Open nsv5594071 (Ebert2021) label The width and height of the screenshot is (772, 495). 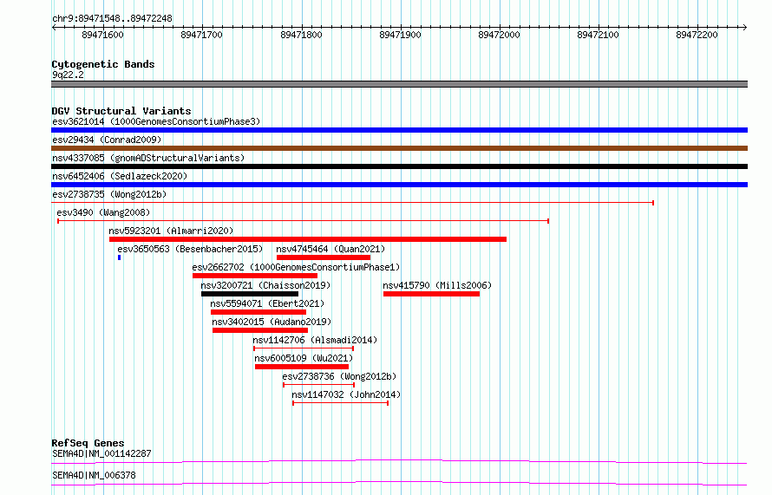(x=267, y=303)
